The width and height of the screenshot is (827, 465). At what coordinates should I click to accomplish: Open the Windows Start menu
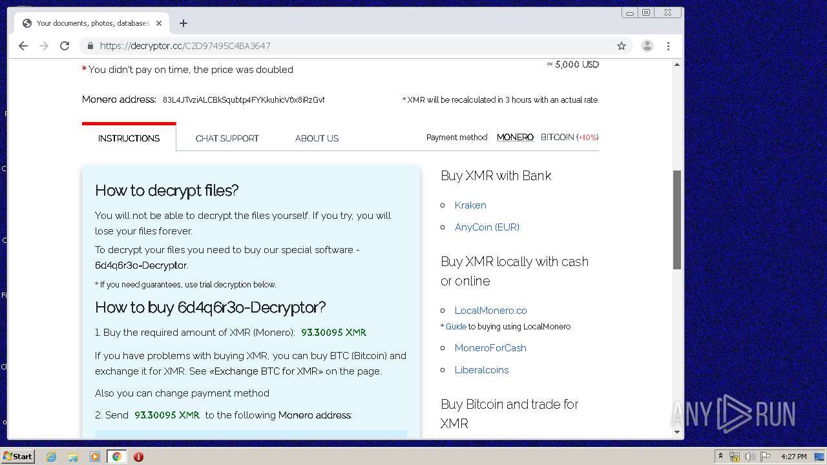click(x=18, y=457)
